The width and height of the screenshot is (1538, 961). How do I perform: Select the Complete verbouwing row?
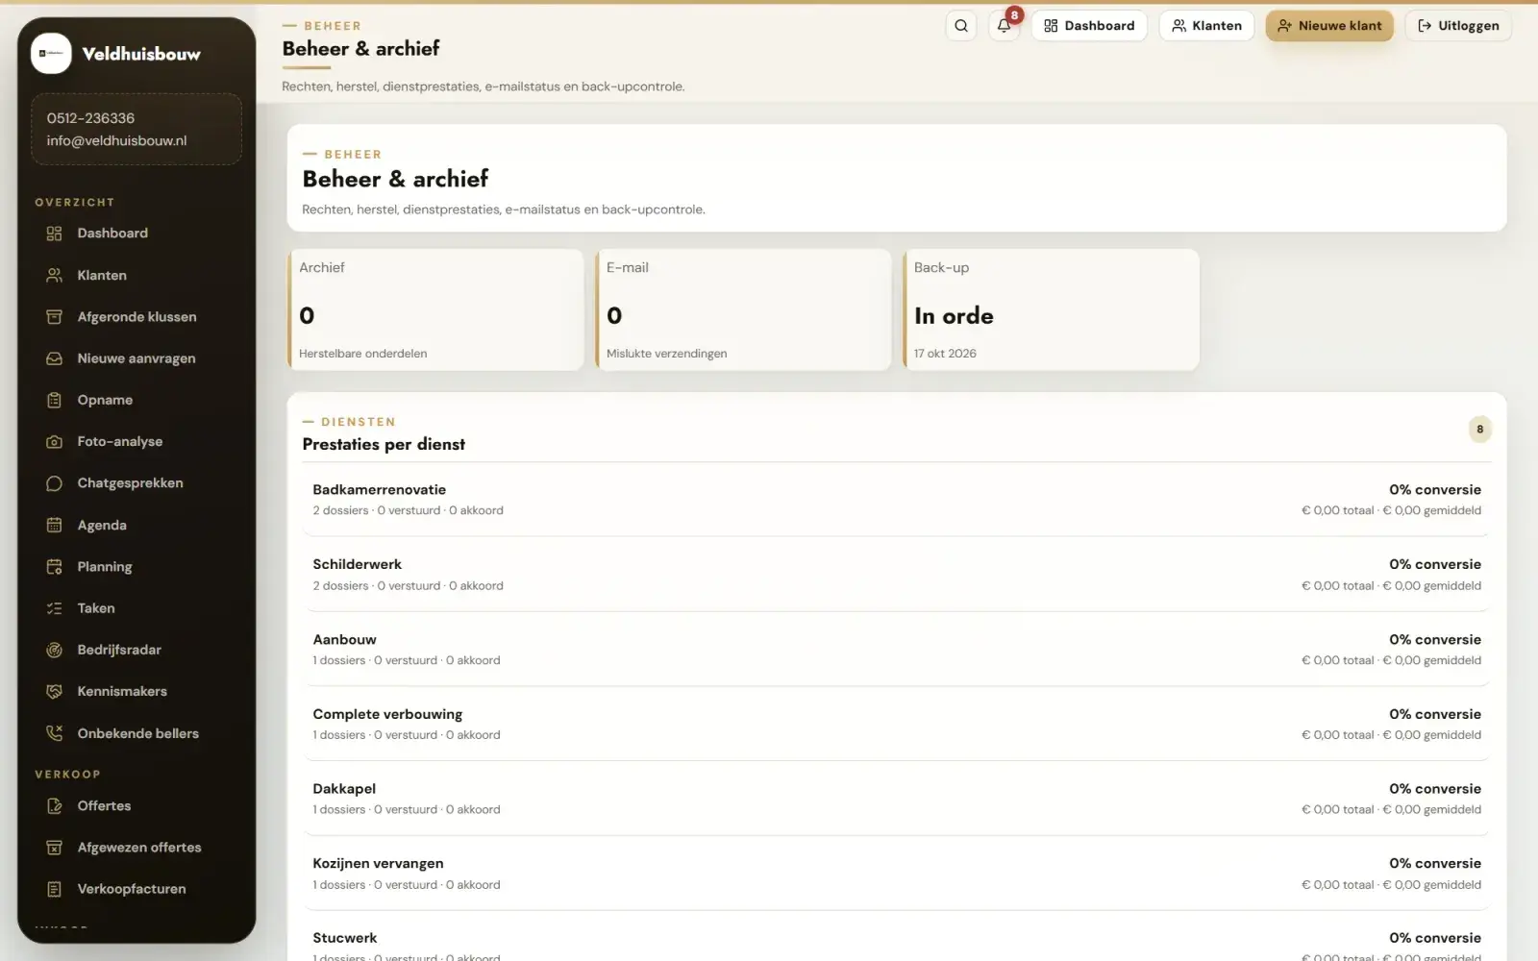tap(897, 724)
